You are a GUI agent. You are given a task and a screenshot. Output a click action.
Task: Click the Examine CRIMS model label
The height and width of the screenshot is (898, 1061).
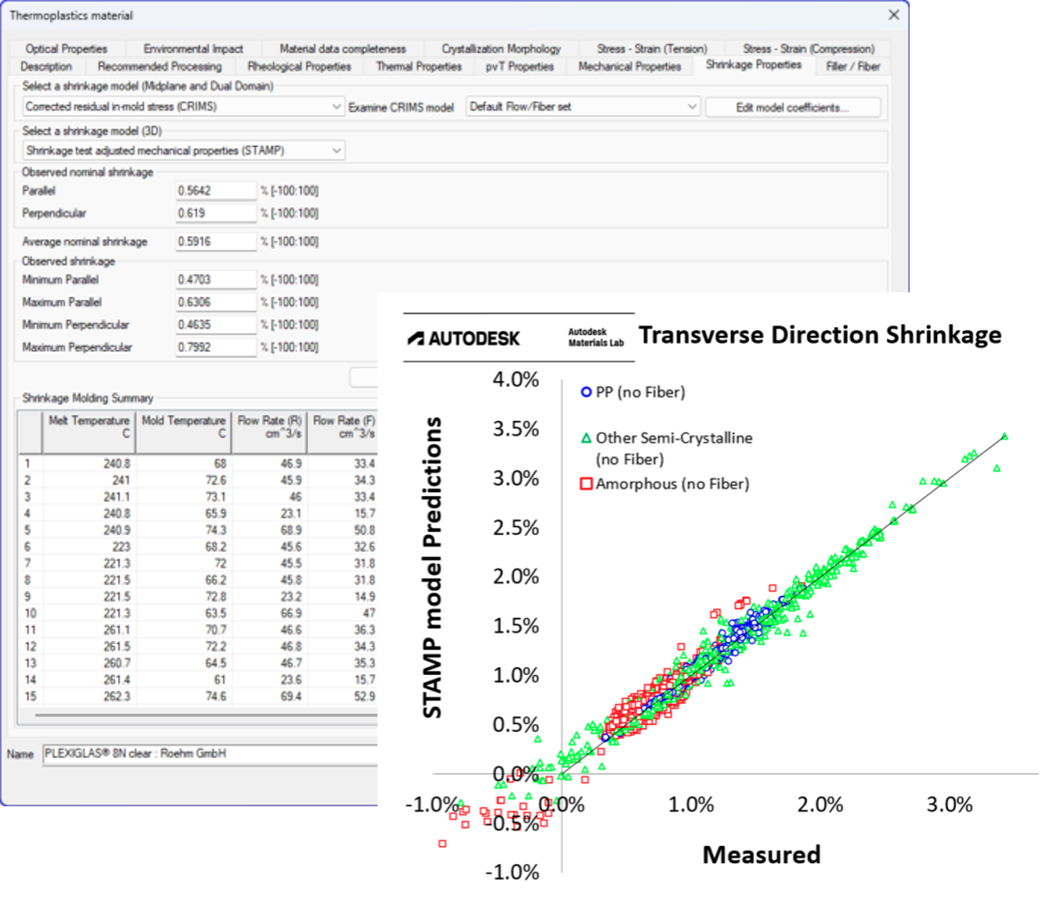coord(401,108)
